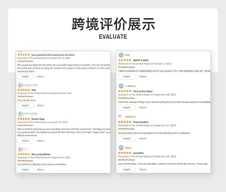The image size is (226, 192).
Task: Report Nancy's 'beautiful.' review
Action: point(143,169)
